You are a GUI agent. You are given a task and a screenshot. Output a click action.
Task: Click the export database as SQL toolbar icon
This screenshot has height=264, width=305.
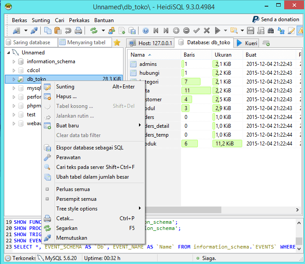point(132,31)
